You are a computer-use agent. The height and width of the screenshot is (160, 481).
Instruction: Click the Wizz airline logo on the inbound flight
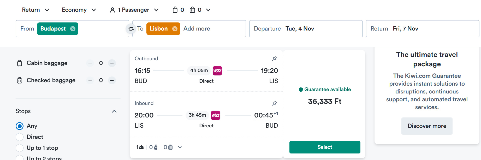[216, 115]
